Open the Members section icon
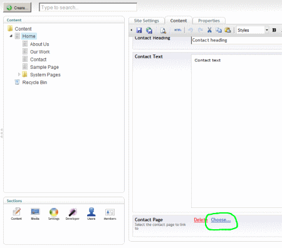 (x=110, y=214)
